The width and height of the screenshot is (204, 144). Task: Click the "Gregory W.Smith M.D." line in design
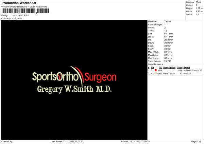point(74,89)
